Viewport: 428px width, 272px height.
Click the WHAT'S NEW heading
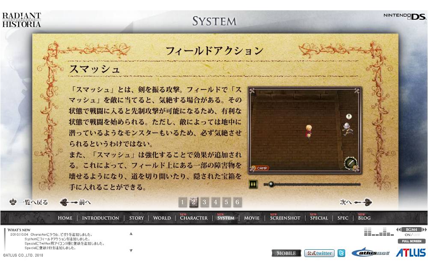point(19,230)
